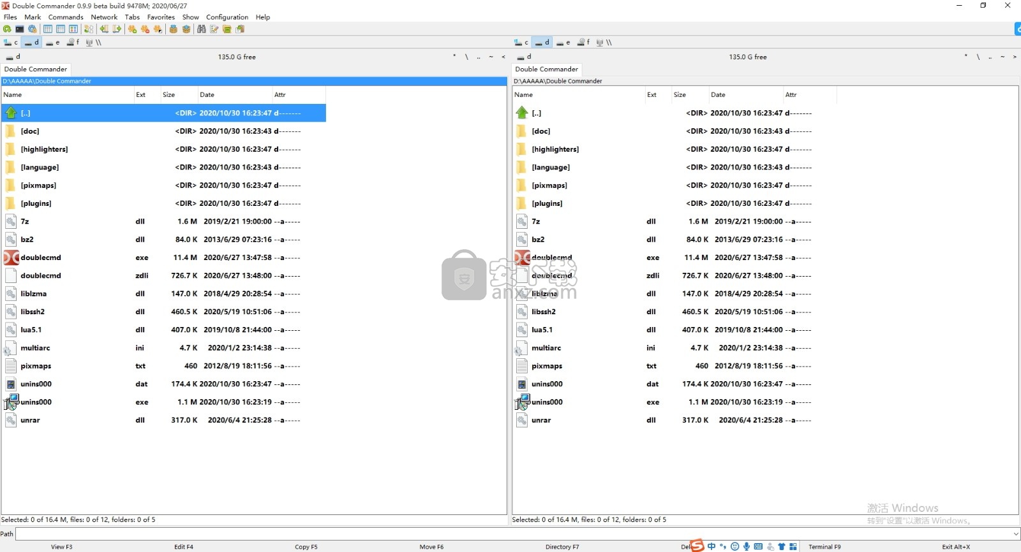Click the Extract files box icon
This screenshot has height=552, width=1021.
(x=186, y=29)
